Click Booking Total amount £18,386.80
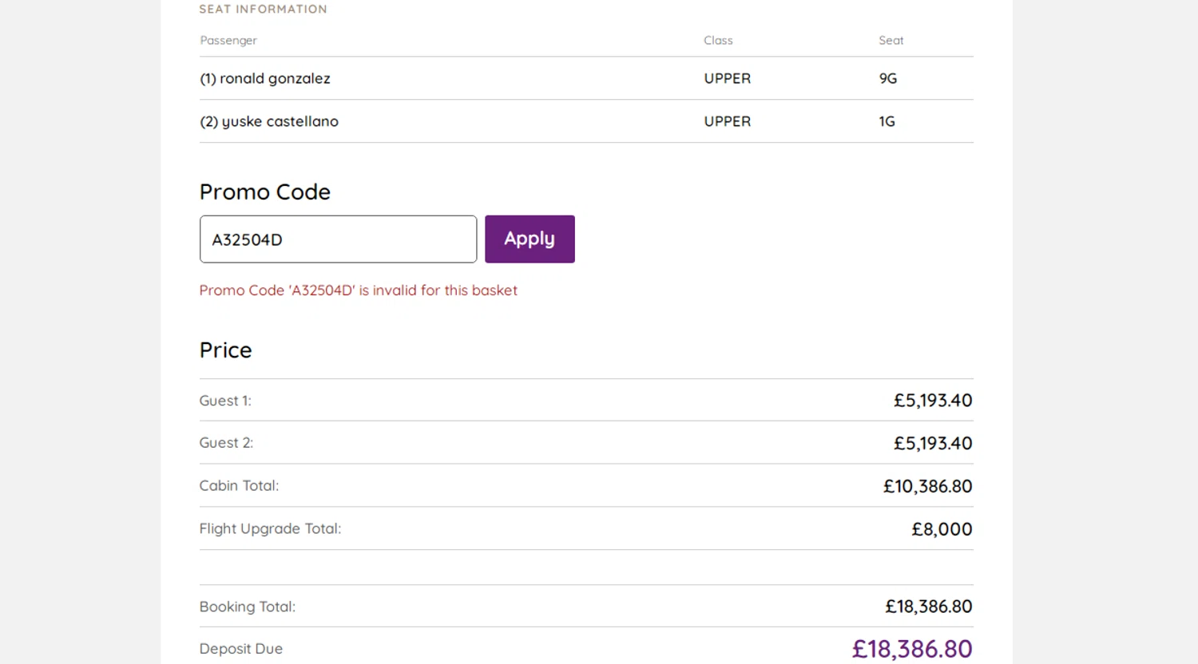 click(x=928, y=607)
